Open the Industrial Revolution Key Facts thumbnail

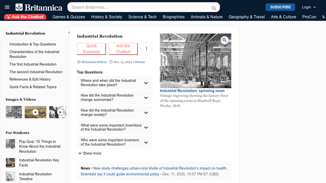point(11,163)
